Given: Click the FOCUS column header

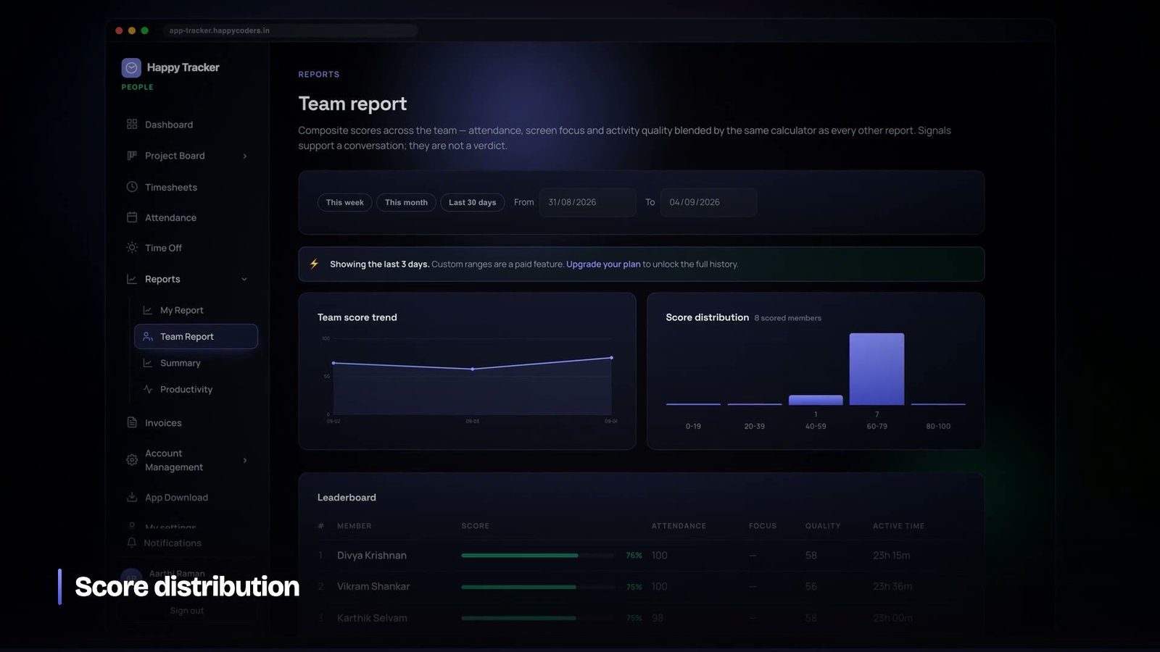Looking at the screenshot, I should 763,526.
